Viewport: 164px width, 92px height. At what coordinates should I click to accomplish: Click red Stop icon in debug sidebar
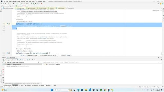[x=3, y=69]
